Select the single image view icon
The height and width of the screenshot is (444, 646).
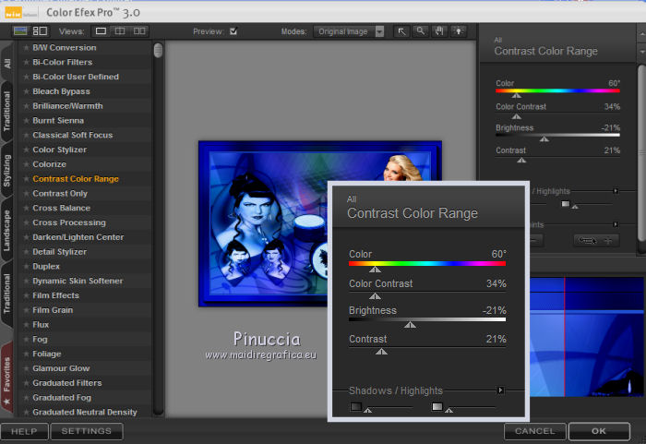101,31
